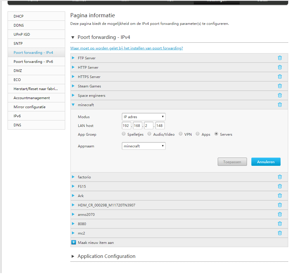
Task: Select the VPN app group option
Action: pos(181,134)
